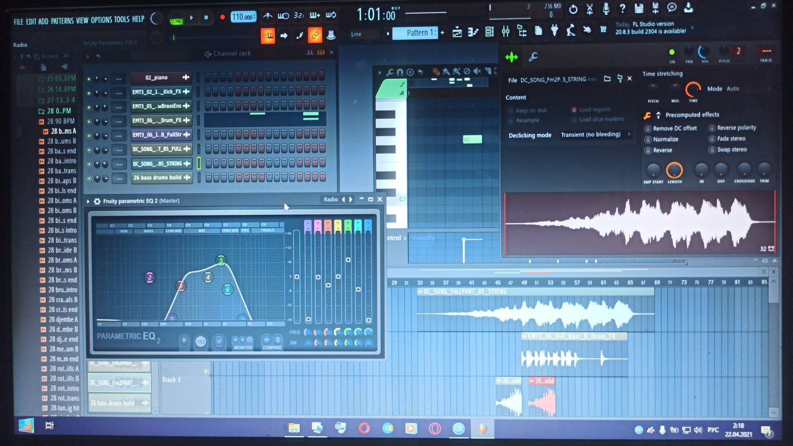The image size is (793, 446).
Task: Click the help question mark icon
Action: [622, 9]
